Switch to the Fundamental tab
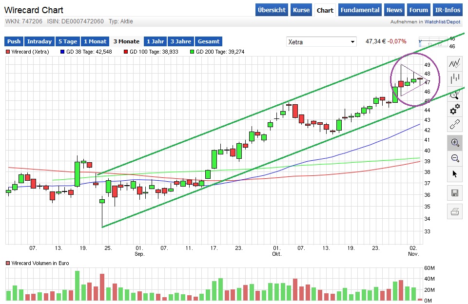Image resolution: width=468 pixels, height=304 pixels. click(360, 10)
